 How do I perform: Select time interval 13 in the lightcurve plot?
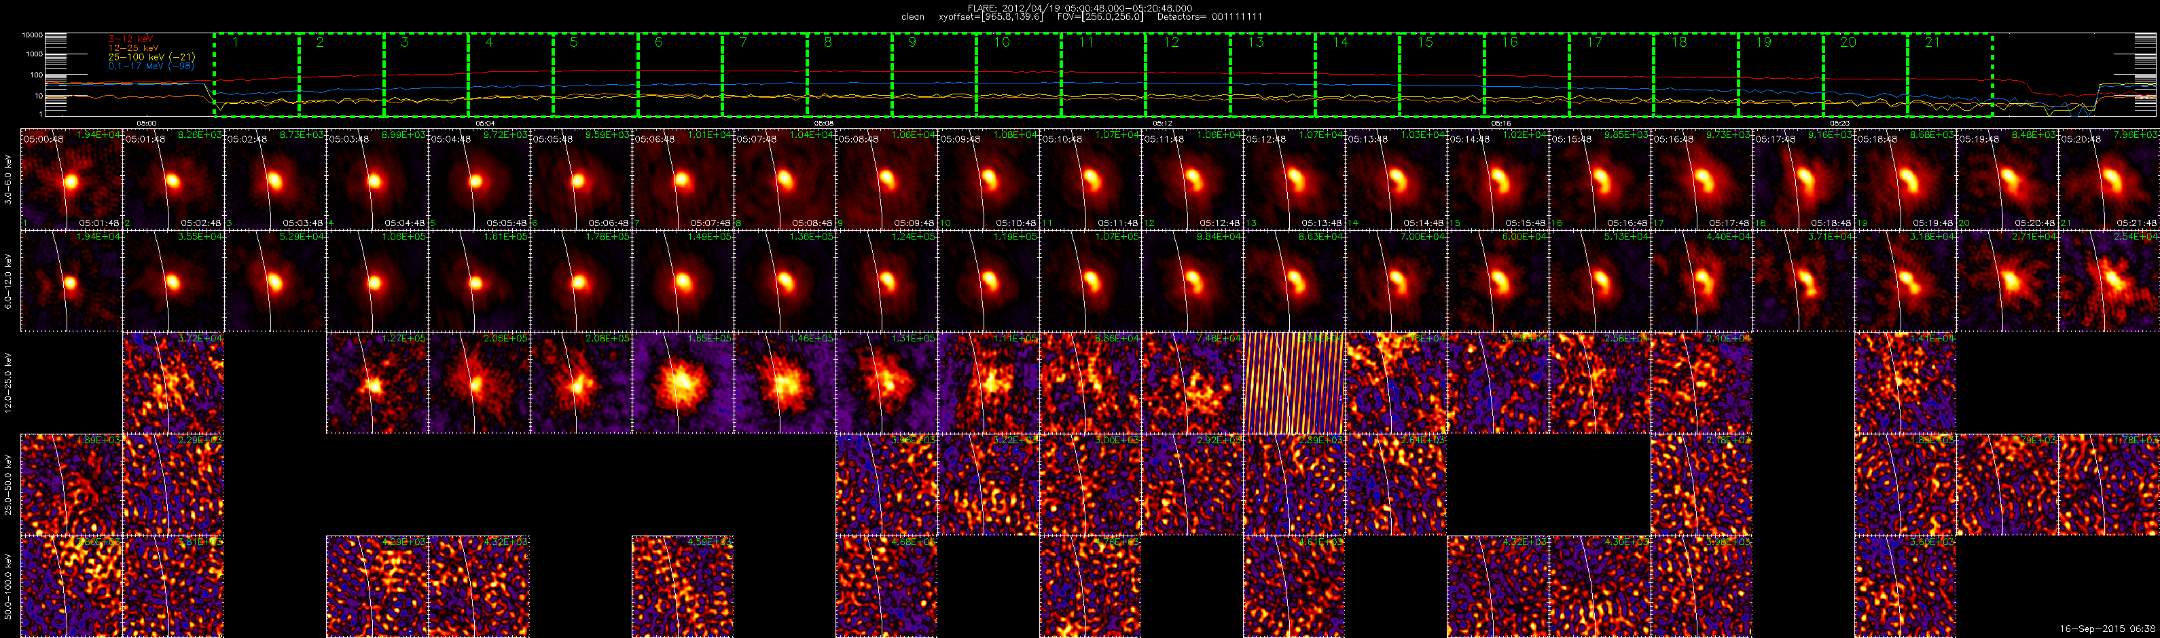click(1273, 75)
